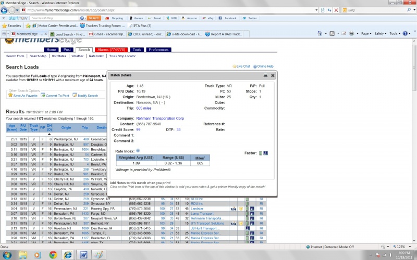Print the Match Details popup
The height and width of the screenshot is (260, 417).
(265, 75)
